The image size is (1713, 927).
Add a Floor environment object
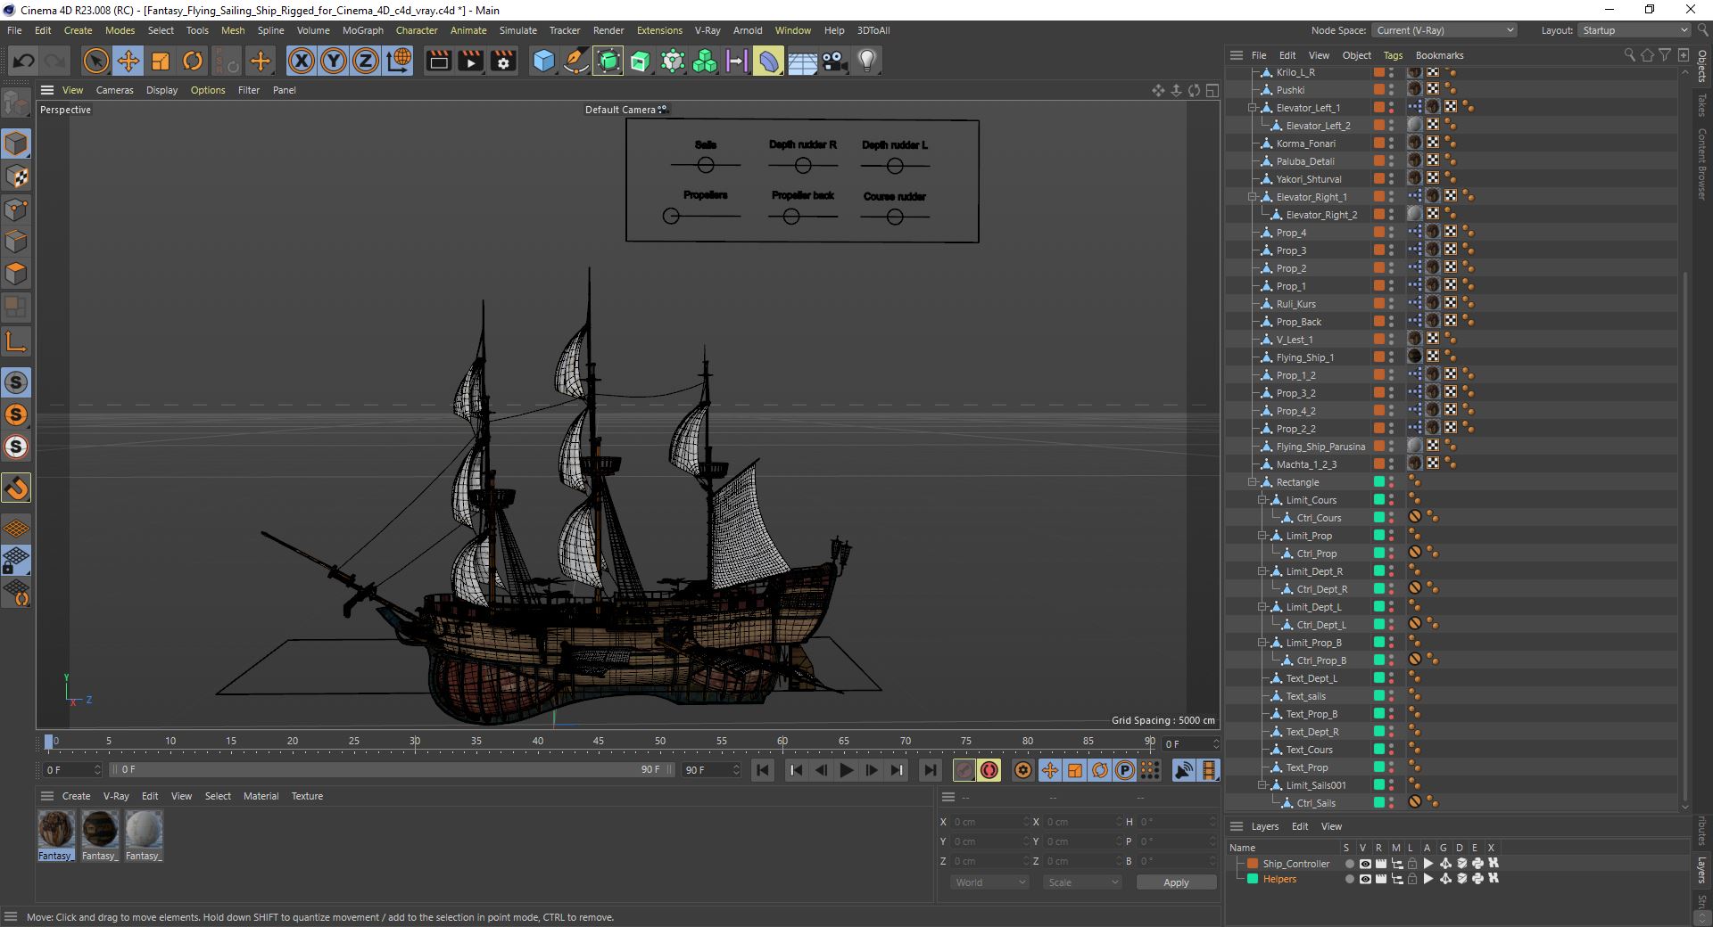coord(802,61)
